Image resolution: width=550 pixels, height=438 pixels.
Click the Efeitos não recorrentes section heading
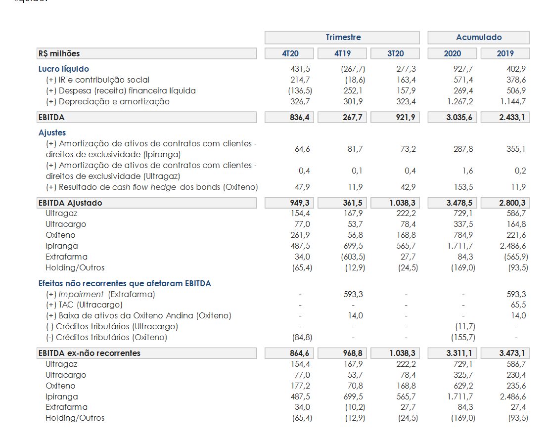[x=125, y=283]
